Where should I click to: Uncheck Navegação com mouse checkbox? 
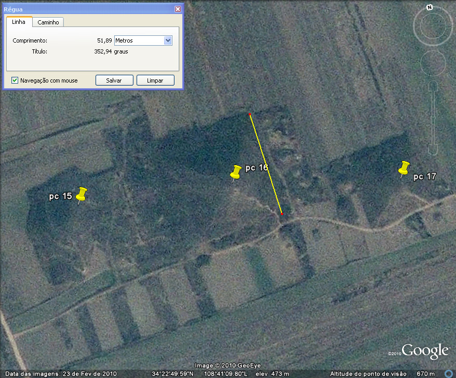(x=15, y=80)
